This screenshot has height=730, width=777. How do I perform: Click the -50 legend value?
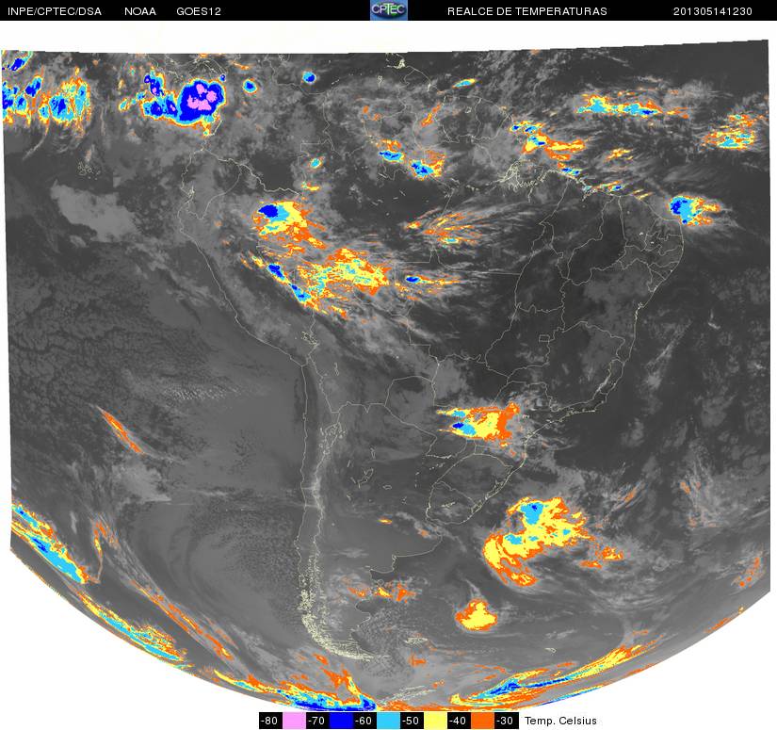point(412,721)
